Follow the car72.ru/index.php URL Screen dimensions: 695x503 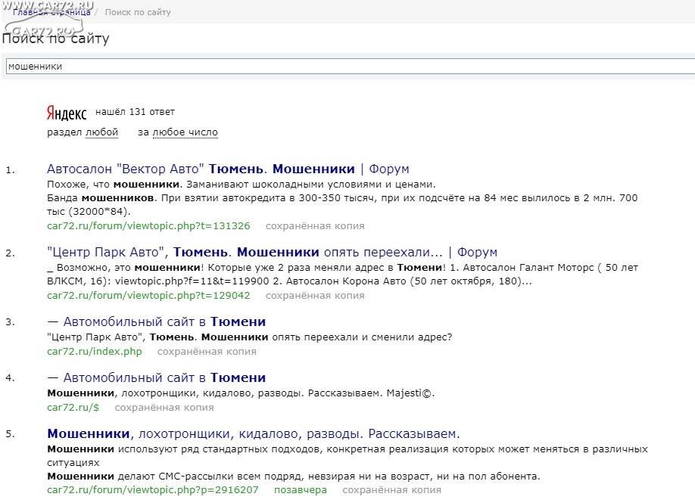[x=95, y=352]
